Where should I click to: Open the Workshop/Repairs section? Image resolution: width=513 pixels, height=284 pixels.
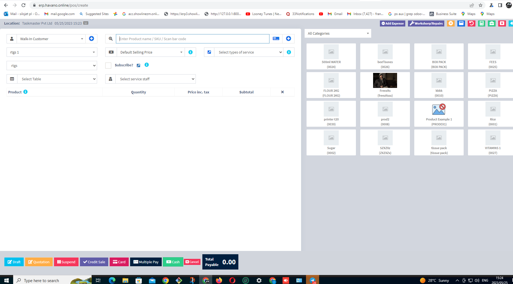426,23
